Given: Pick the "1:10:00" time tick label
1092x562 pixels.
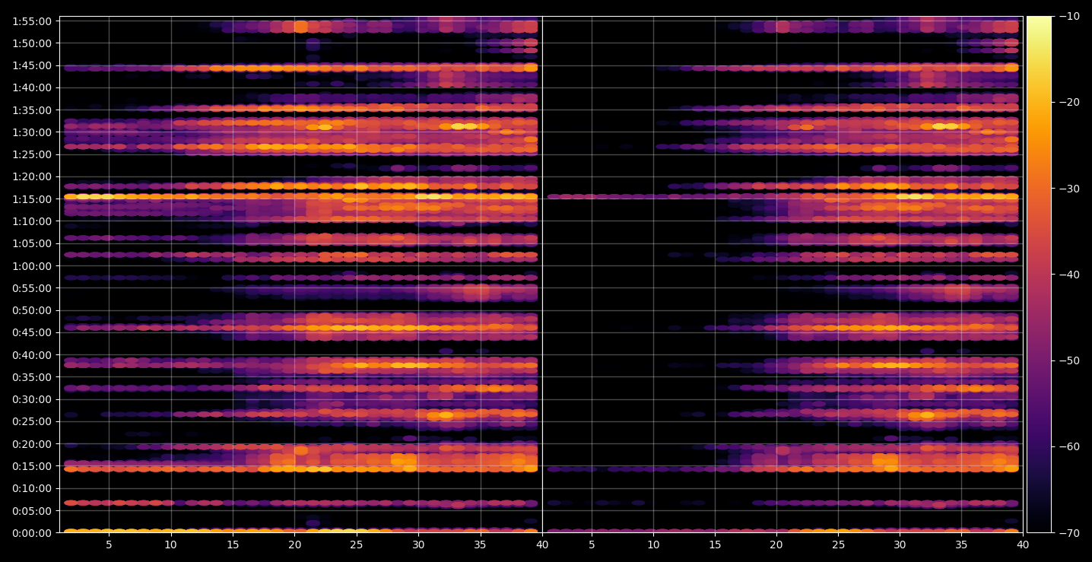Looking at the screenshot, I should (33, 221).
